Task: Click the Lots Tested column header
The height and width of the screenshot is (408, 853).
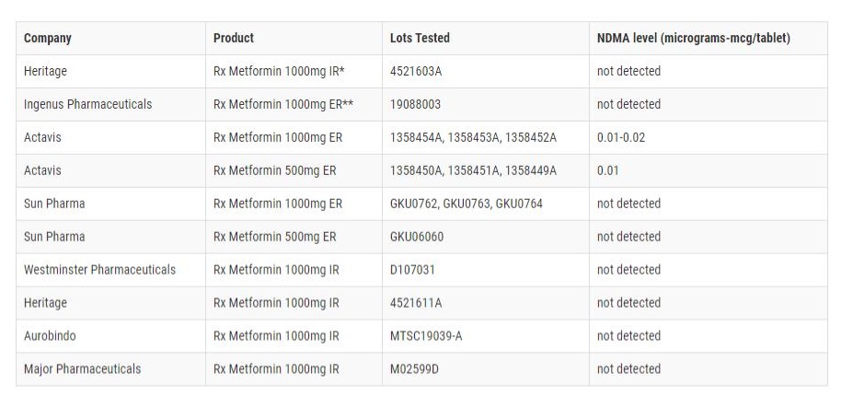Action: (x=420, y=39)
